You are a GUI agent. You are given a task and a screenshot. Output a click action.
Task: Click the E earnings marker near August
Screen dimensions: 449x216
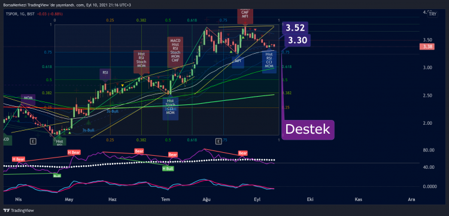click(219, 141)
